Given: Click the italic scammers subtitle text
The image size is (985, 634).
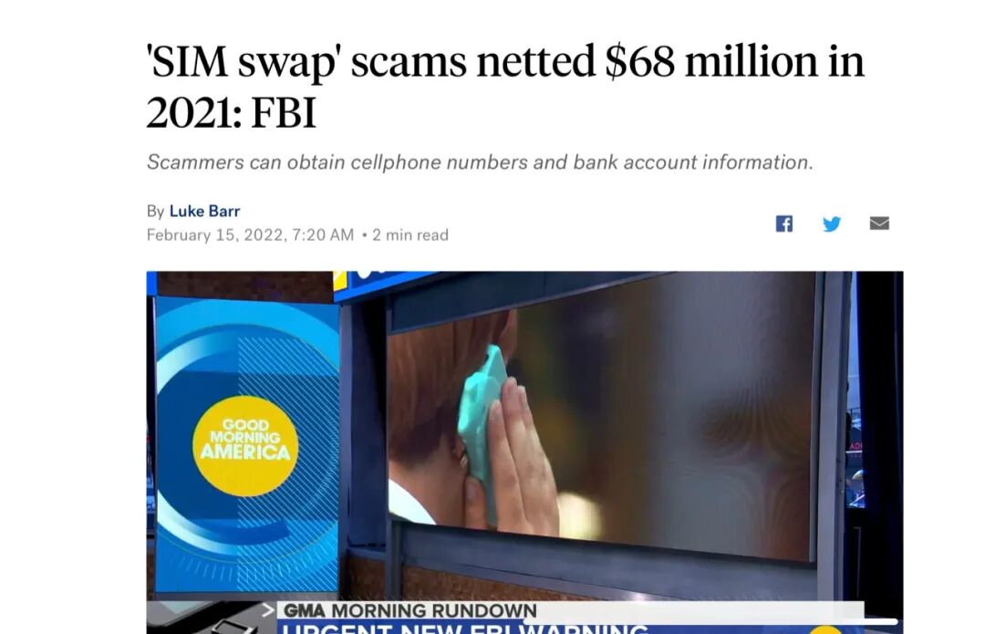Looking at the screenshot, I should point(480,162).
